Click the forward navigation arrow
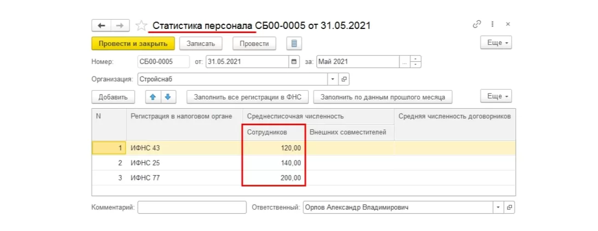598x231 pixels. pos(120,26)
